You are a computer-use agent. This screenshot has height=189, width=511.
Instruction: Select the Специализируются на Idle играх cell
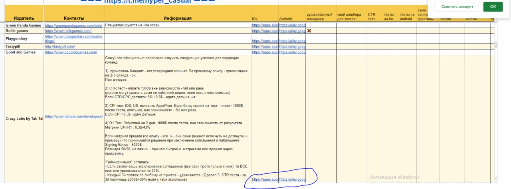click(178, 25)
